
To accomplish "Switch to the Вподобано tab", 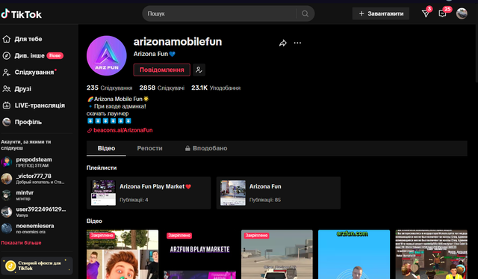I will click(206, 148).
